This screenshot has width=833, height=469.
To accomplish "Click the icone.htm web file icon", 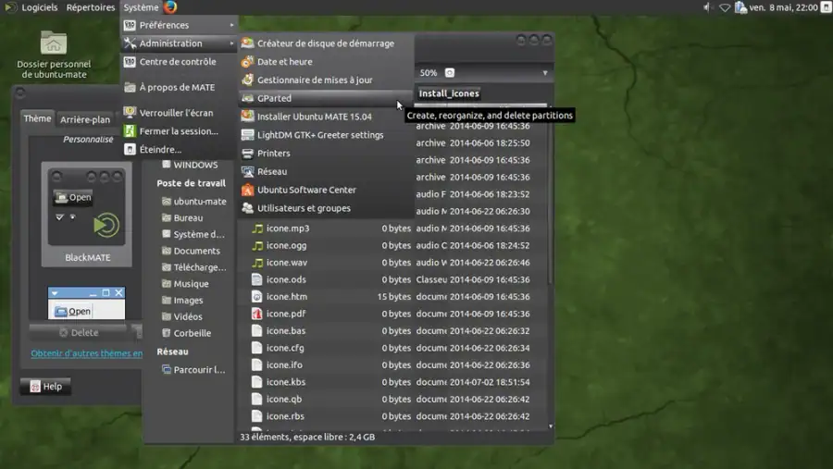I will [257, 296].
